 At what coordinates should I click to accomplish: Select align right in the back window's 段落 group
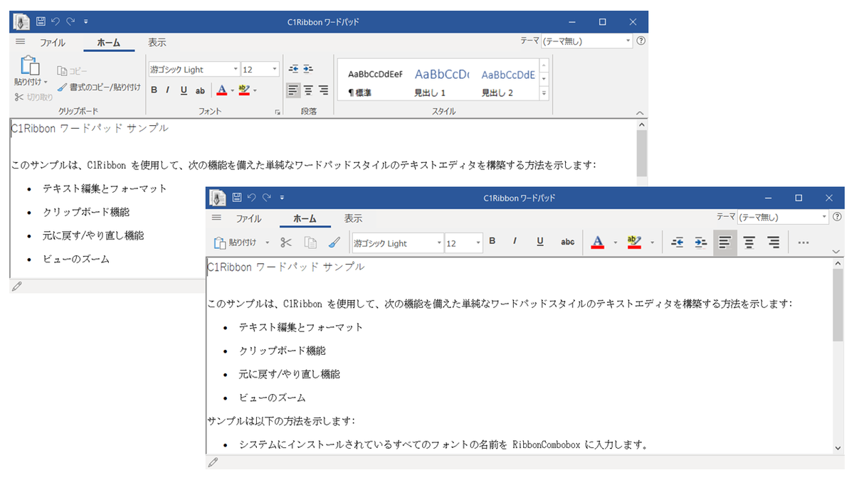point(323,90)
